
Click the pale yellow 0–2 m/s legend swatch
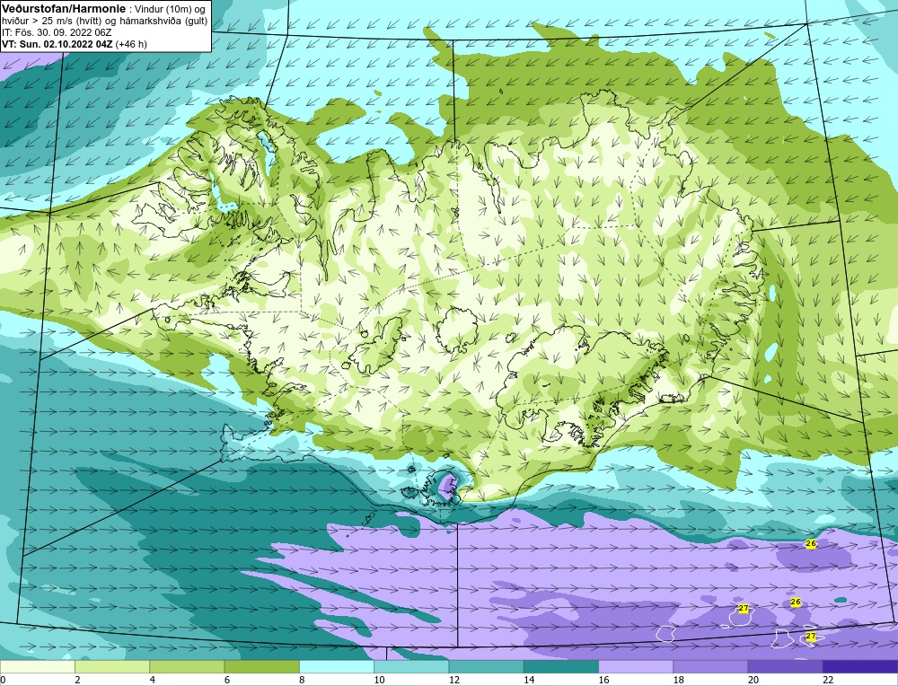point(38,666)
